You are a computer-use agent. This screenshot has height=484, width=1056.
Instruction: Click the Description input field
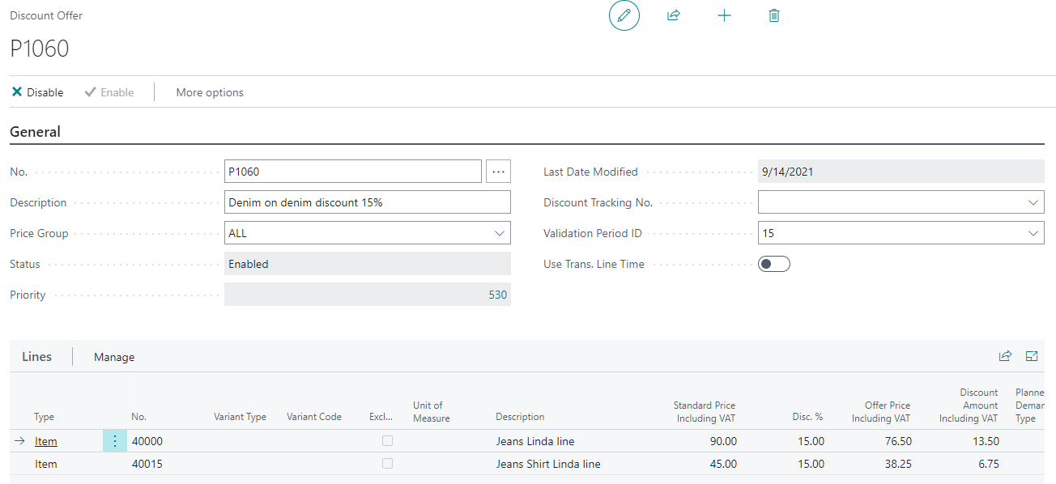(x=367, y=202)
